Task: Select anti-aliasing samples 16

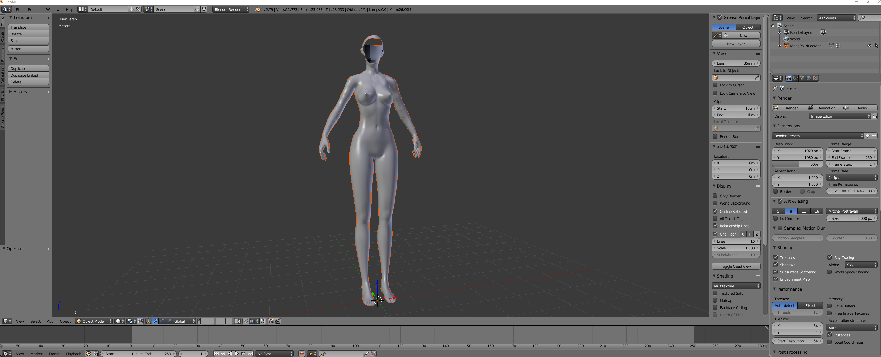Action: (817, 211)
